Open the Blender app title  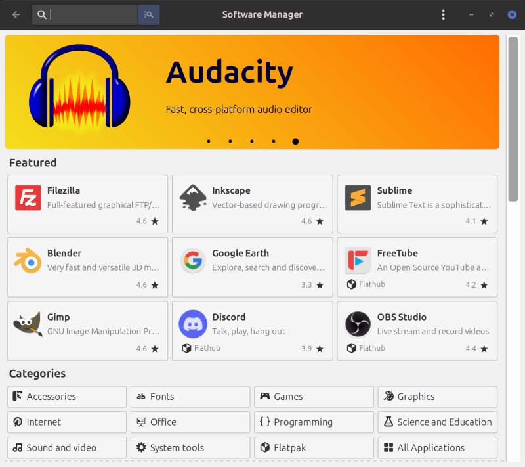[x=64, y=253]
